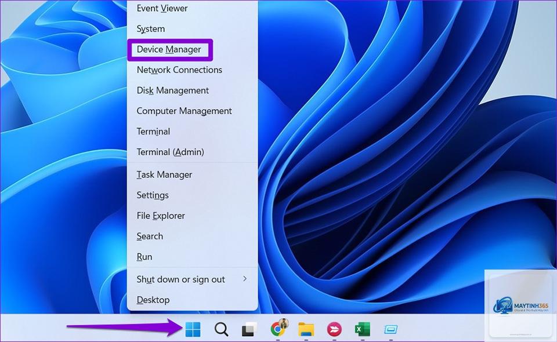557x342 pixels.
Task: Open Run from the context menu
Action: coord(192,257)
